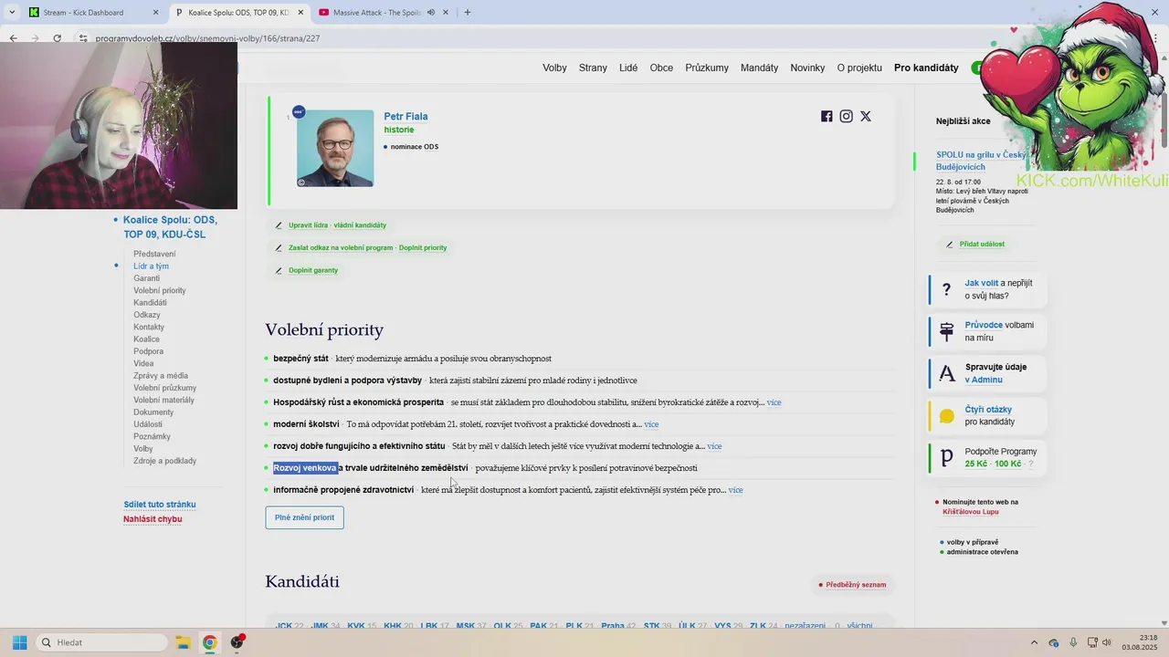Open the historie link under Petr Fiala
The width and height of the screenshot is (1169, 657).
coord(399,130)
